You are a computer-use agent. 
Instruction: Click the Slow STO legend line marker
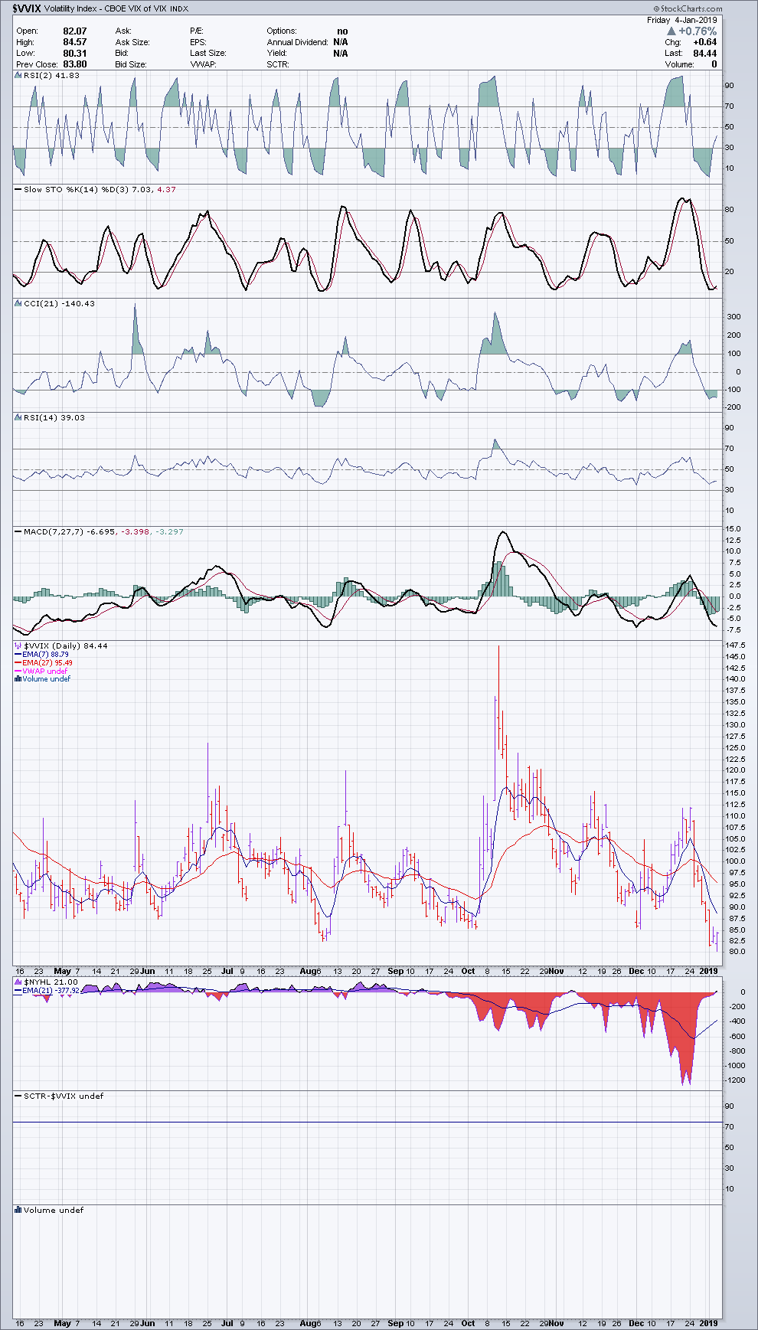[18, 189]
